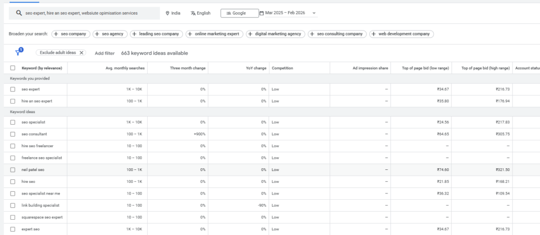Viewport: 540px width, 235px height.
Task: Click the search magnifier icon
Action: 19,13
